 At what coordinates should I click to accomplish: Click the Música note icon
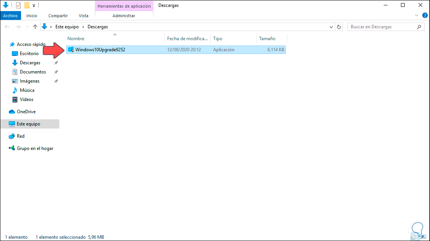[x=15, y=90]
